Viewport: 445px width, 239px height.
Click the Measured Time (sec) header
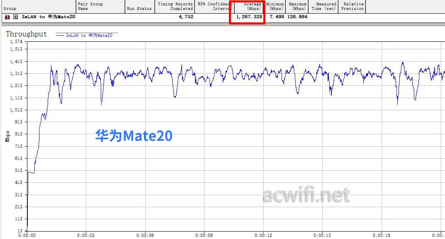pyautogui.click(x=324, y=7)
